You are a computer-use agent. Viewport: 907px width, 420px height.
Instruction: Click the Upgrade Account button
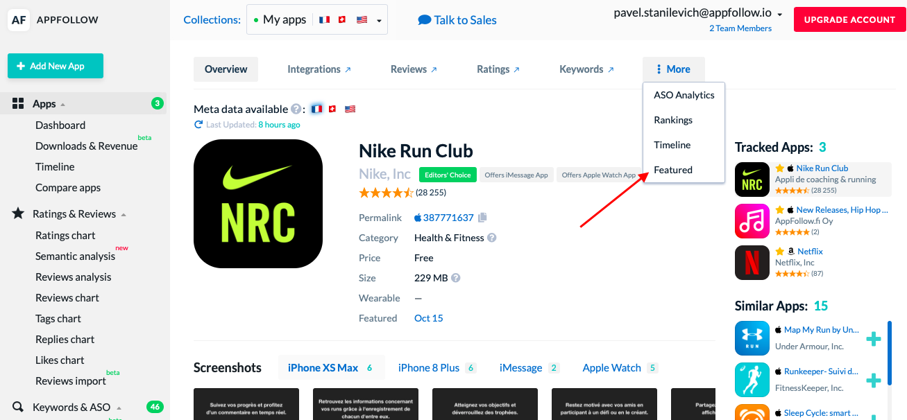(849, 19)
